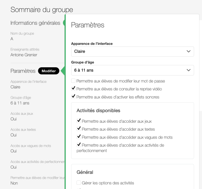Uncheck the reprise vidéo permission checkbox
The image size is (202, 189).
(x=73, y=89)
